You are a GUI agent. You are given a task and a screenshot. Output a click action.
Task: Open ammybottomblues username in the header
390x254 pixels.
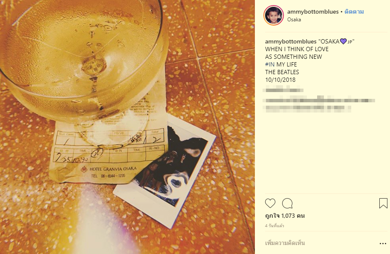click(313, 12)
